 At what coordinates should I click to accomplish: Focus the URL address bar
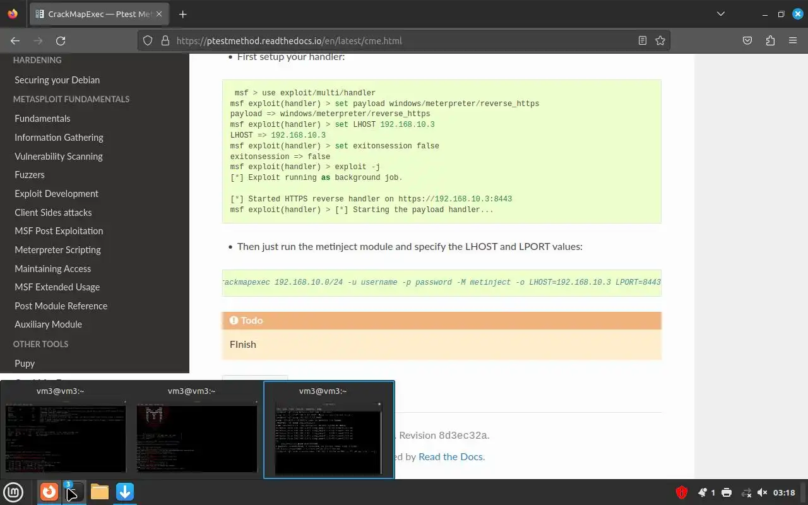point(404,40)
